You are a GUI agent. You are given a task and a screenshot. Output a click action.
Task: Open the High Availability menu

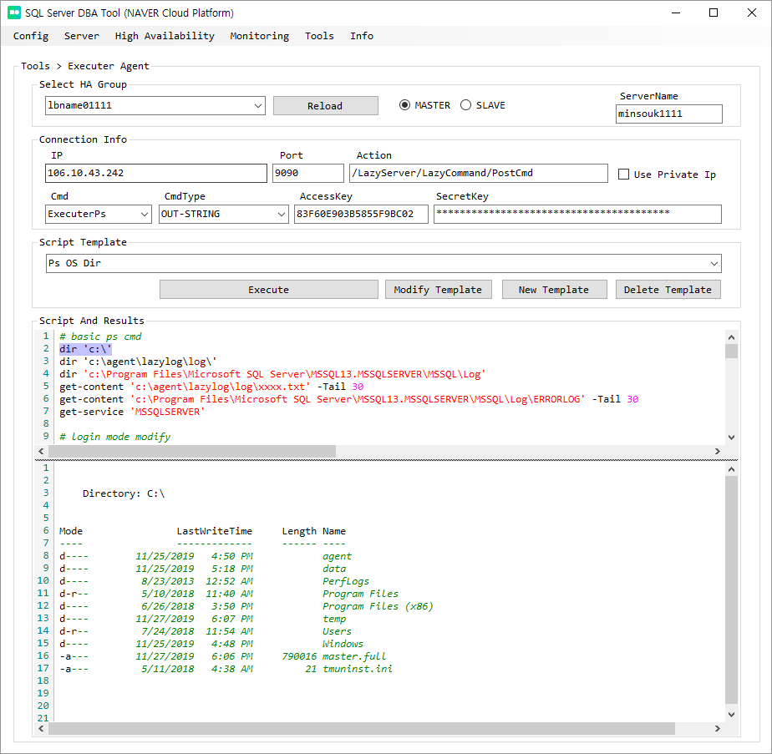[165, 36]
